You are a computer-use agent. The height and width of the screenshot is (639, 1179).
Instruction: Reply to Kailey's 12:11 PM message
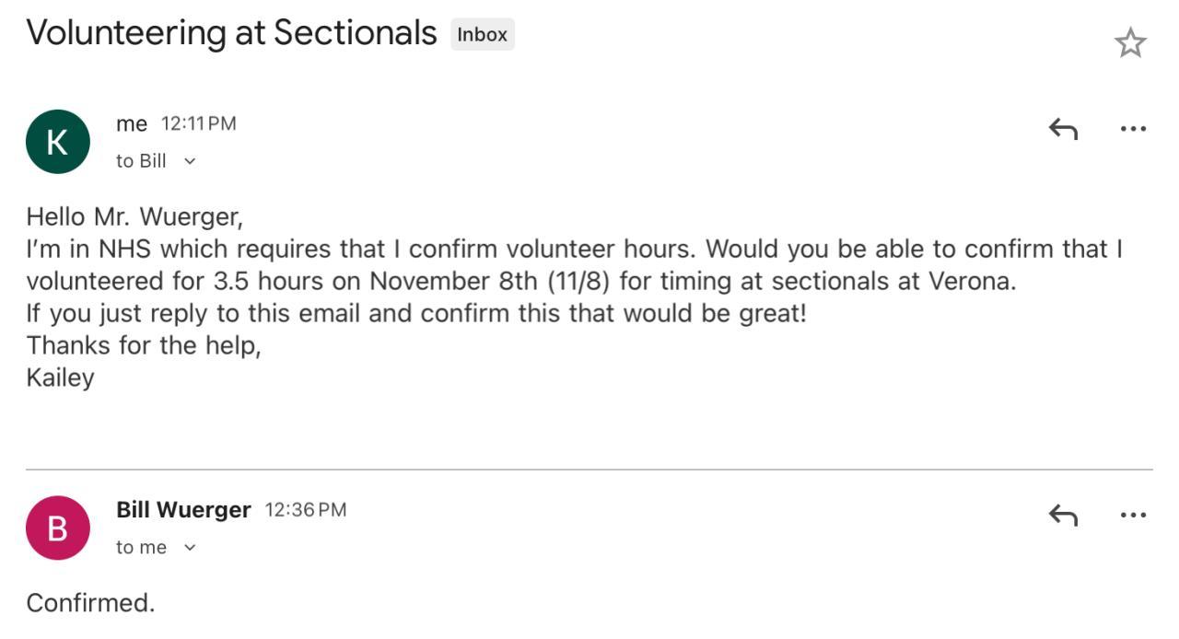1063,129
